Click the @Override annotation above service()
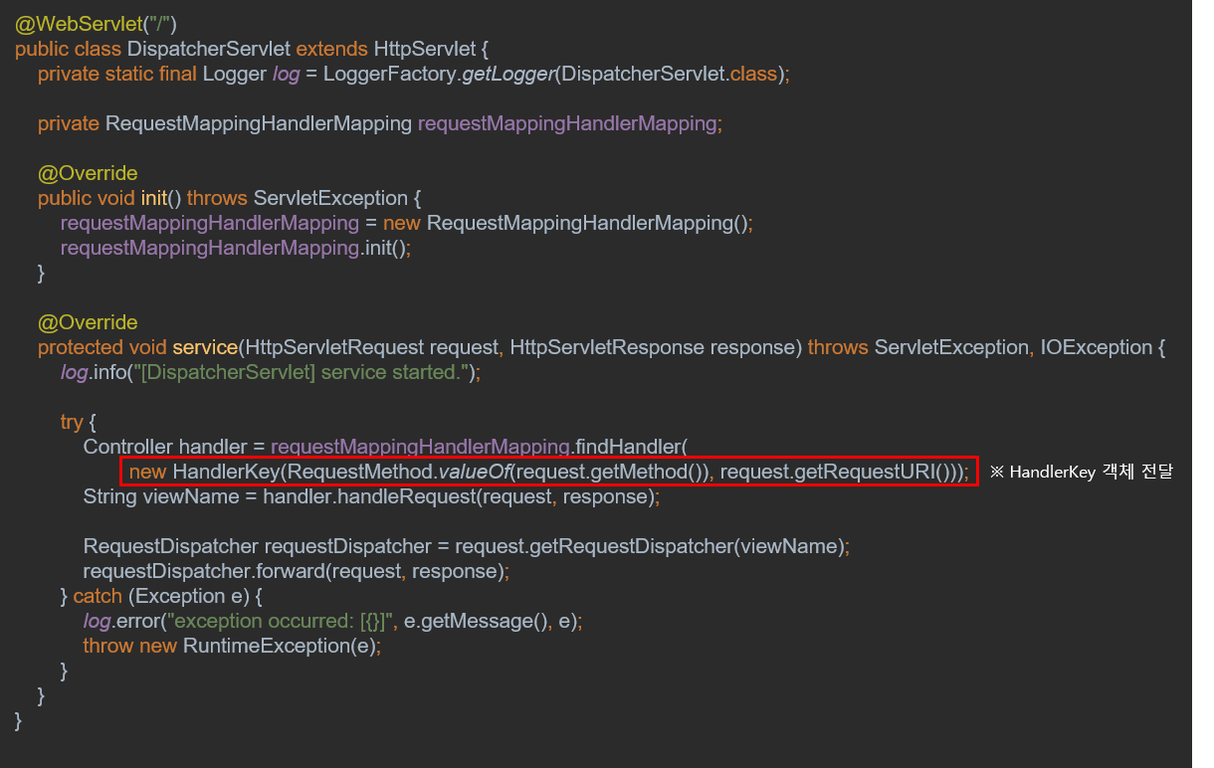Viewport: 1214px width, 768px height. click(88, 322)
